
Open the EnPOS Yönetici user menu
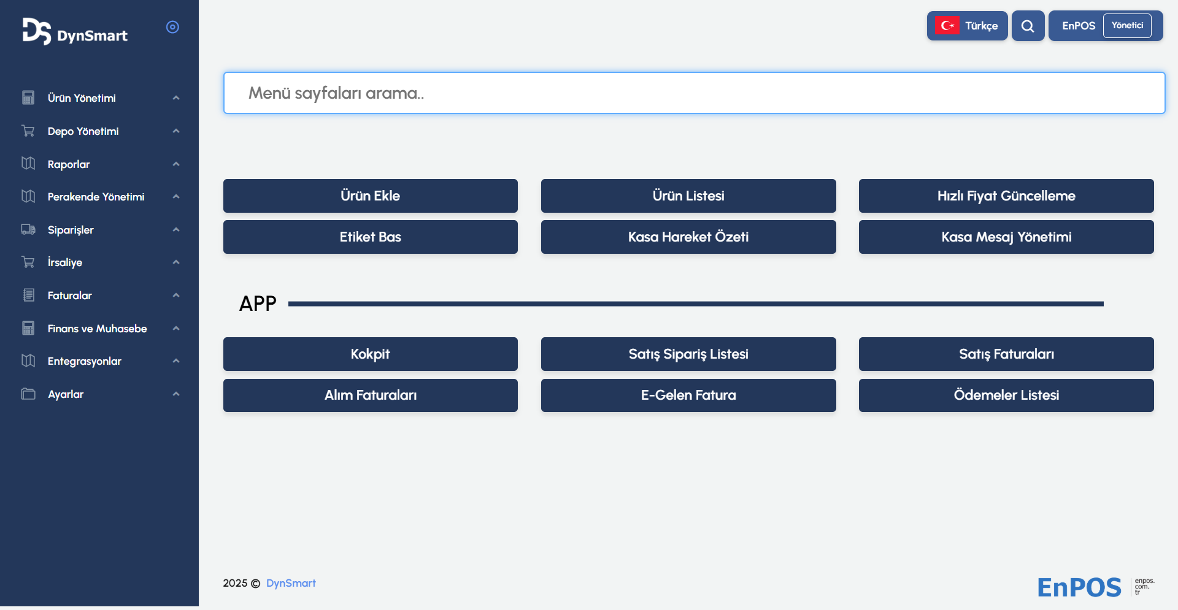coord(1105,26)
